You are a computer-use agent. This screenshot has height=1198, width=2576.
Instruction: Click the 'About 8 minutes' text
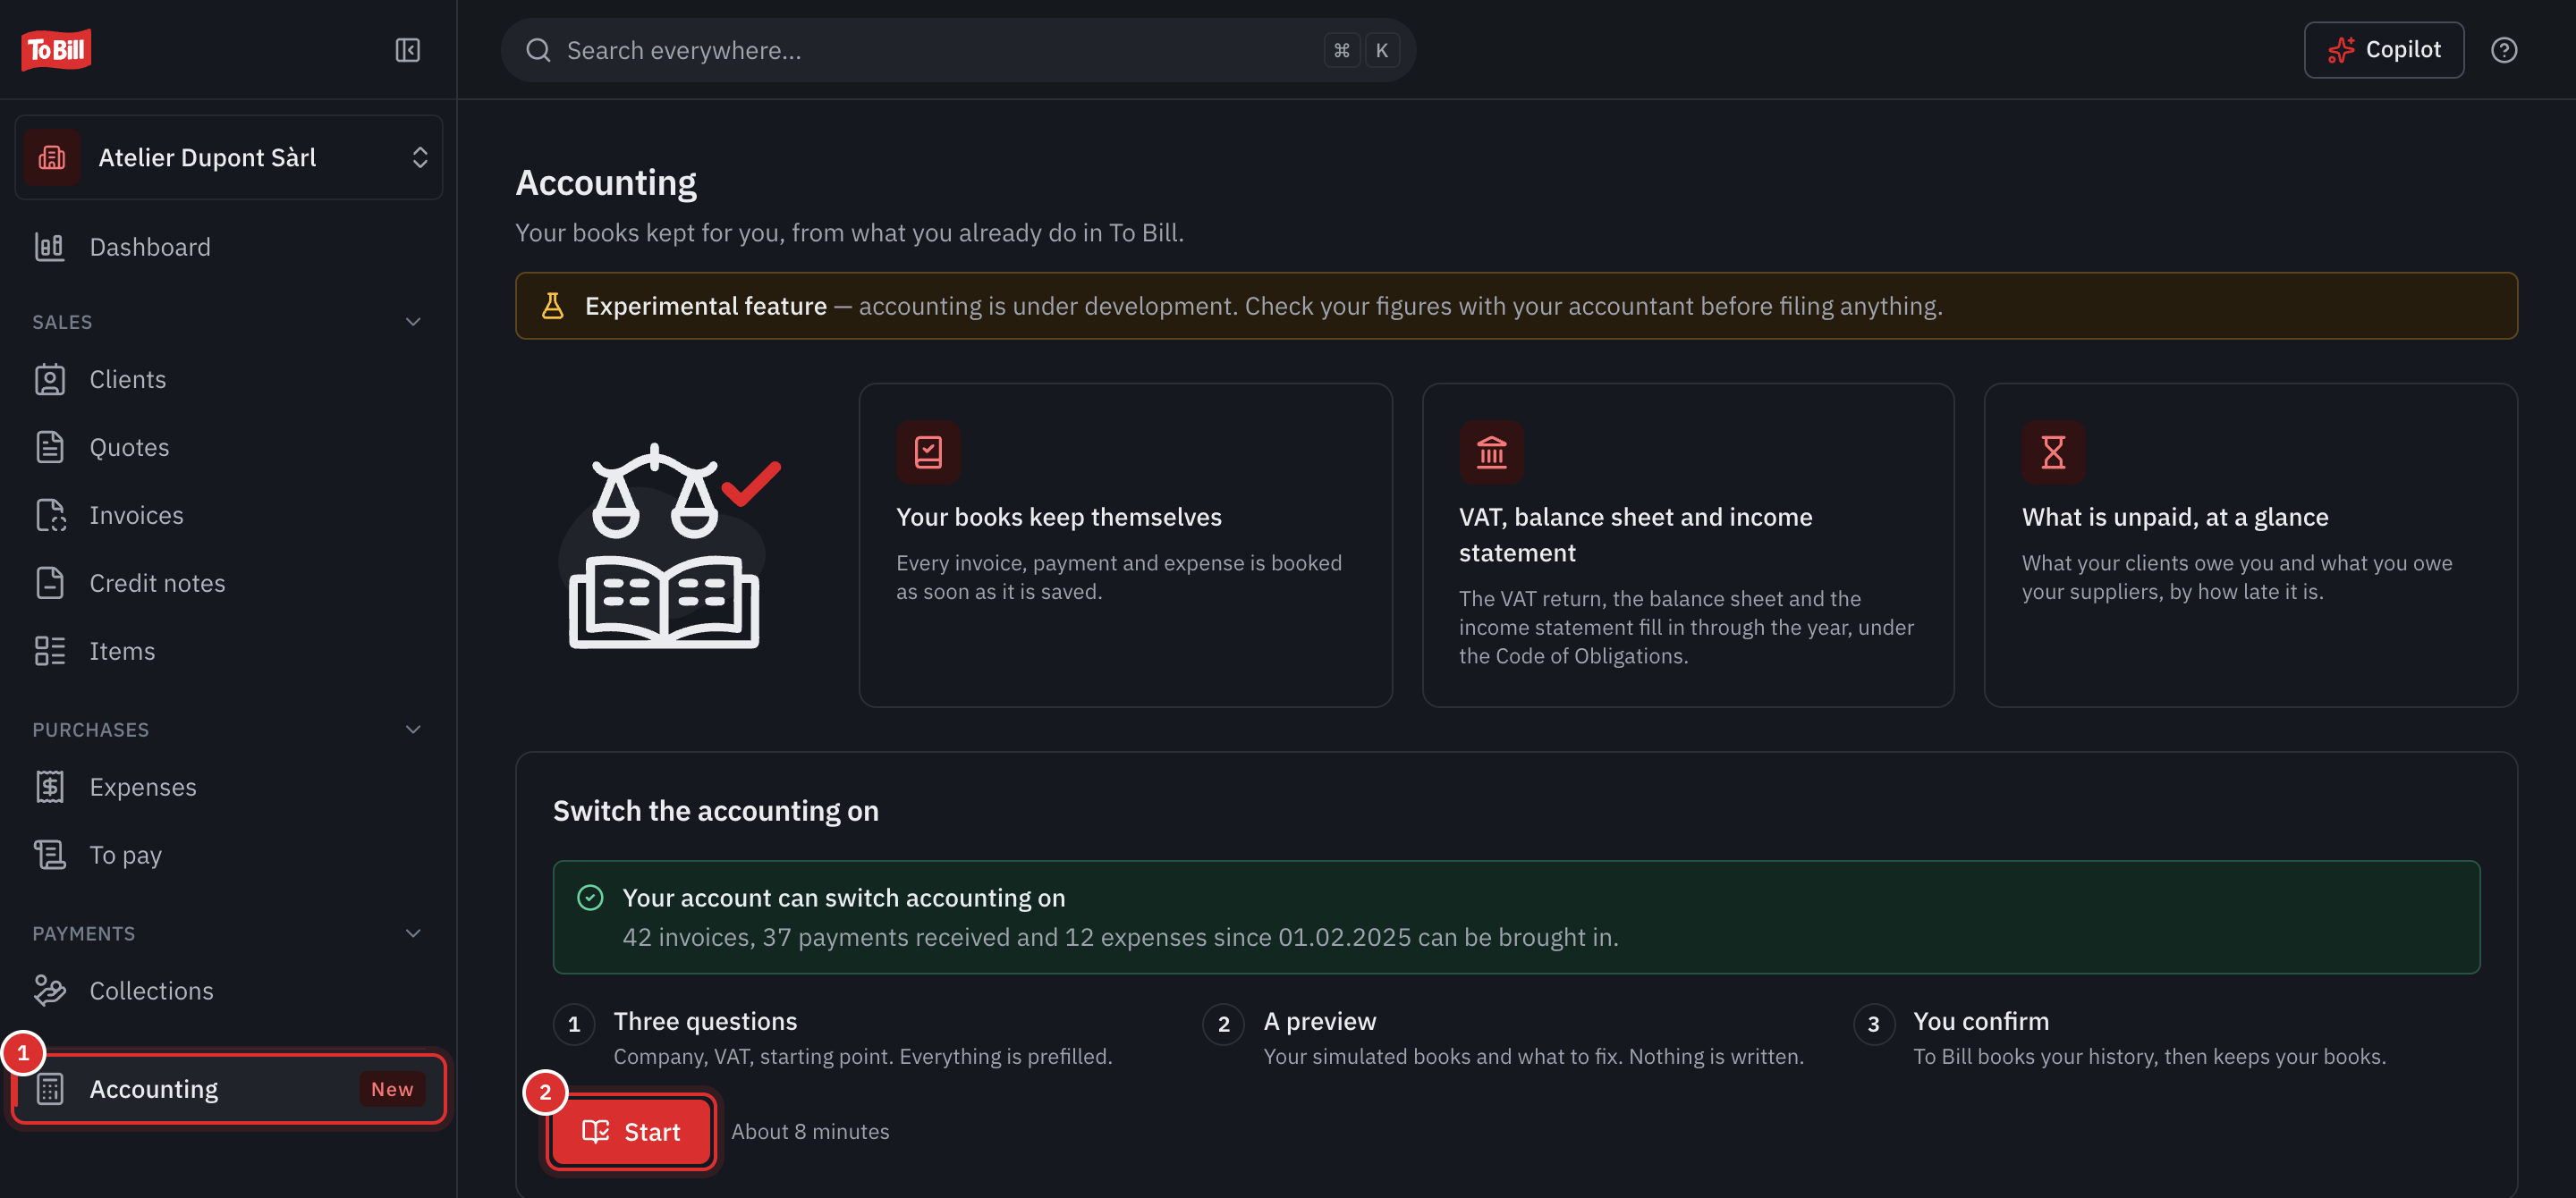[x=810, y=1132]
